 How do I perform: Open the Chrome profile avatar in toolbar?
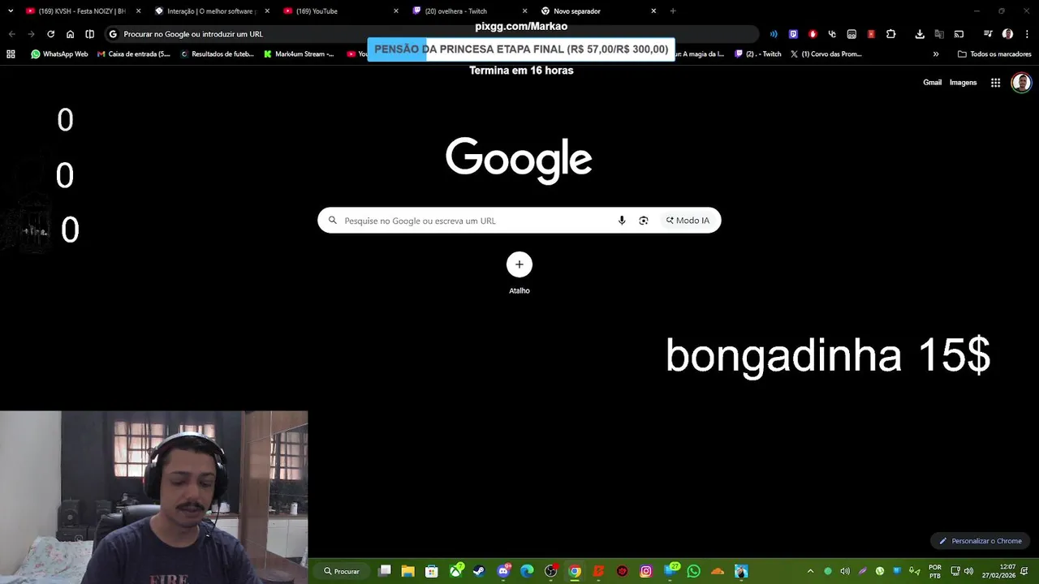(x=1007, y=34)
